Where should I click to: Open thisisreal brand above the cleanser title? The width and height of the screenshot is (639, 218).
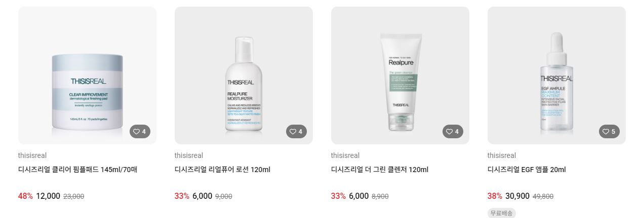[x=345, y=155]
